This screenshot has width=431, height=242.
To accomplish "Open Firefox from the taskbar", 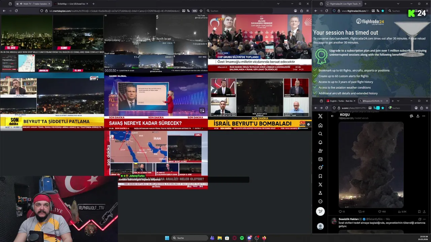I will coord(264,238).
